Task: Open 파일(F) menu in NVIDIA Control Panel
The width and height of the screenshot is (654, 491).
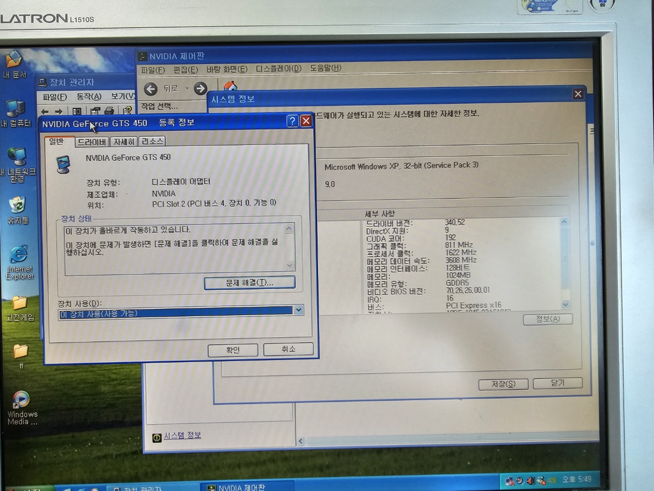Action: pyautogui.click(x=153, y=70)
